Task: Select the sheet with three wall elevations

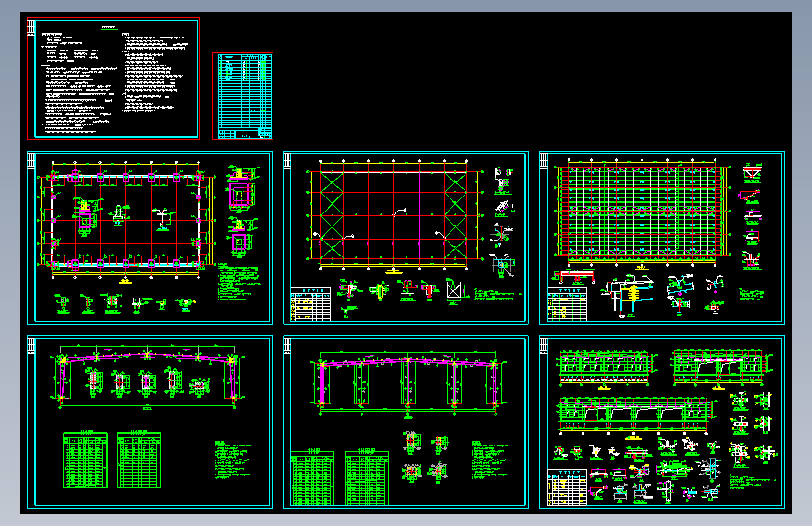Action: (x=662, y=422)
